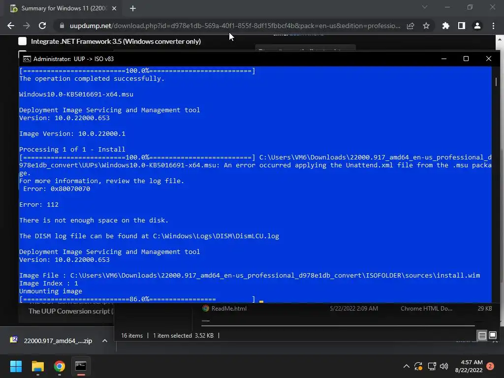The height and width of the screenshot is (378, 504).
Task: Click the Chrome page scrollbar up arrow
Action: 500,39
